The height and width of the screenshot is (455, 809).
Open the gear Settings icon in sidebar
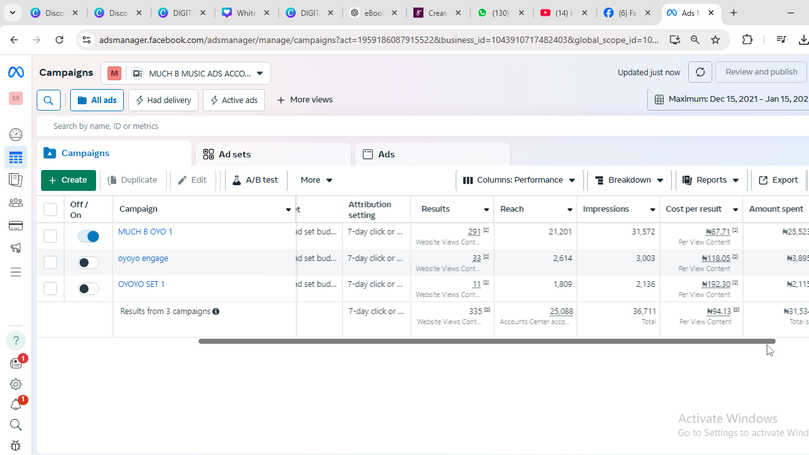pos(16,384)
